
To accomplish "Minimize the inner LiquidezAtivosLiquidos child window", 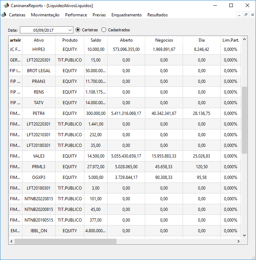I will (239, 15).
